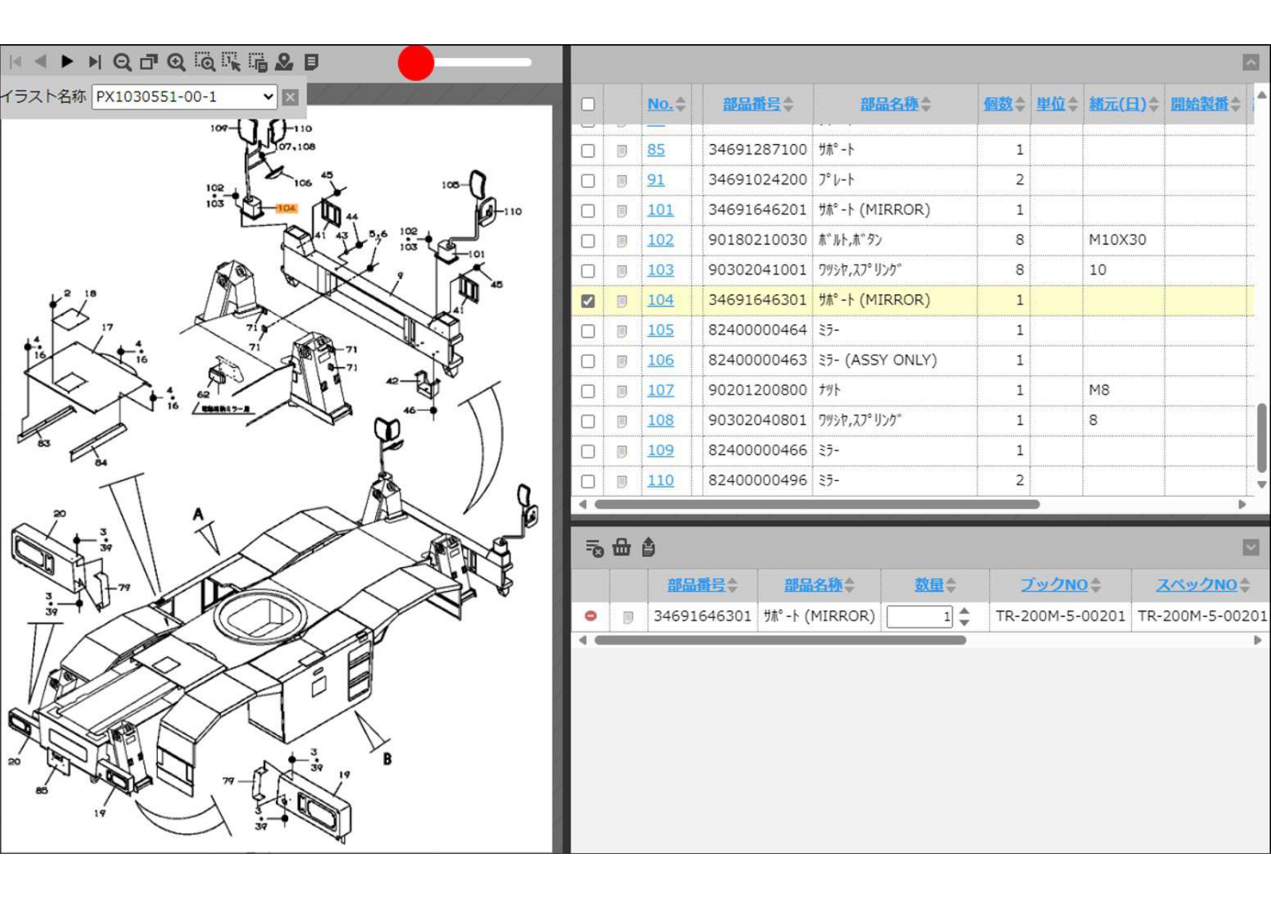
Task: Collapse the parts list panel with top-right arrow
Action: pyautogui.click(x=1251, y=62)
